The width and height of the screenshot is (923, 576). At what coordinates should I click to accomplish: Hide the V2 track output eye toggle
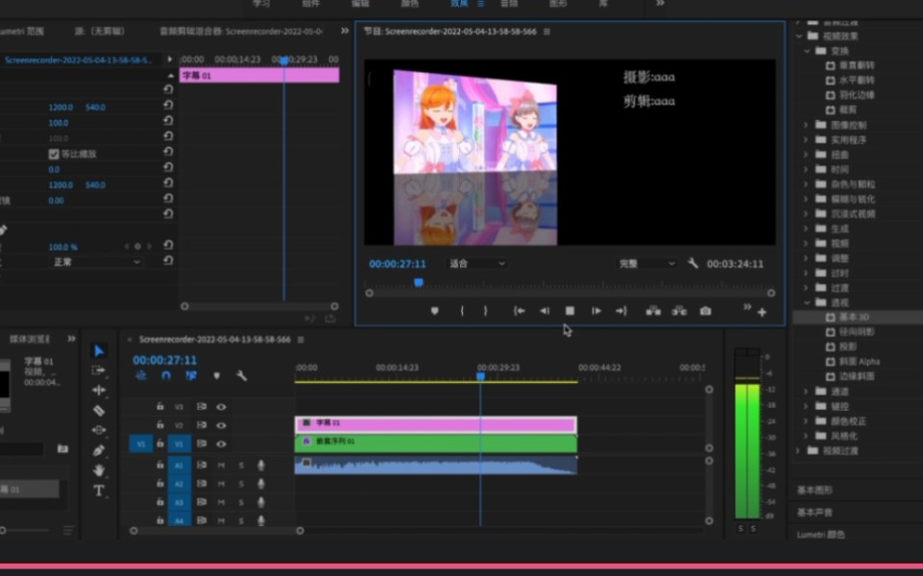click(221, 425)
